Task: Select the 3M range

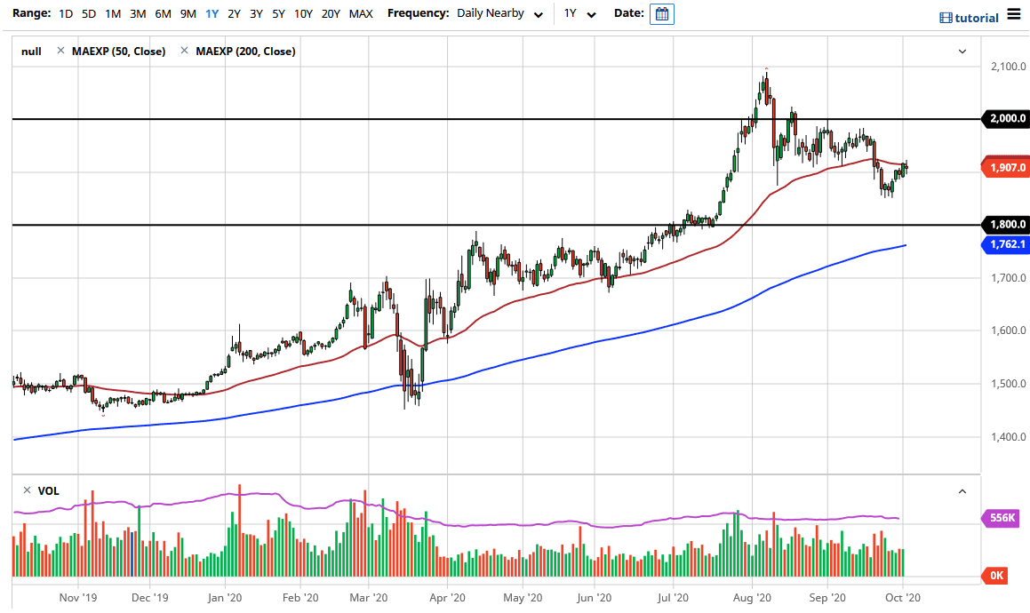Action: tap(138, 14)
